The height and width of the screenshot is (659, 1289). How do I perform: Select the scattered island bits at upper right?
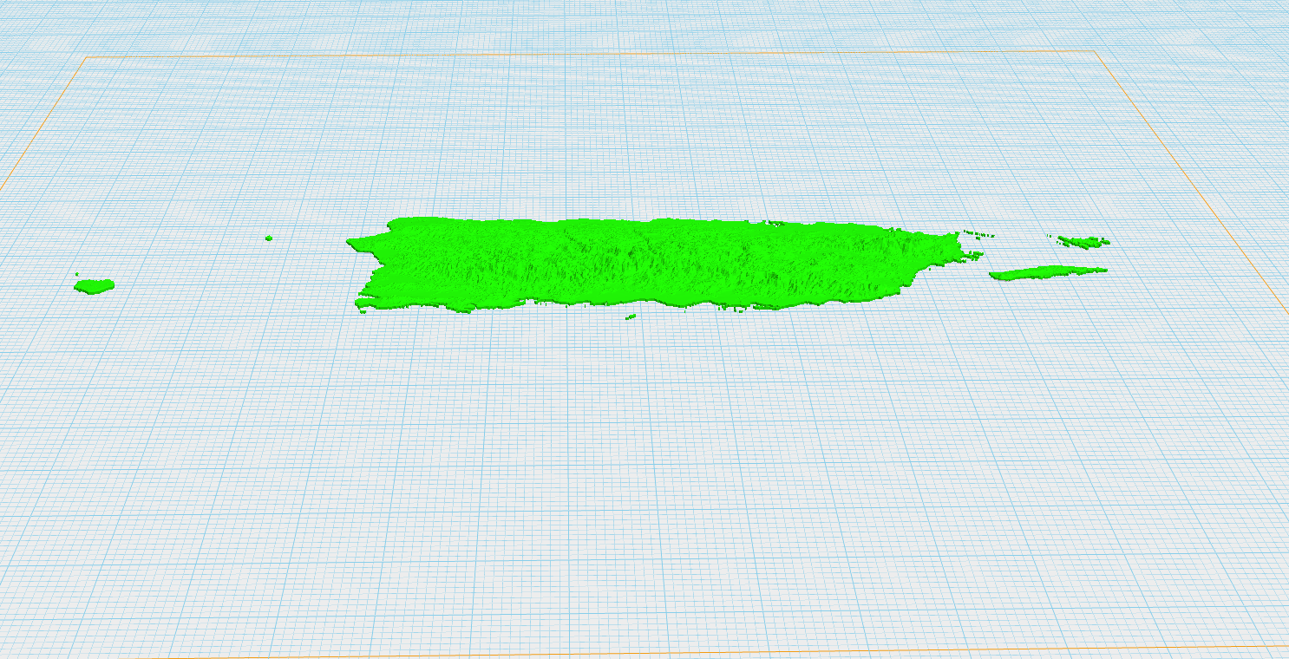[x=980, y=234]
